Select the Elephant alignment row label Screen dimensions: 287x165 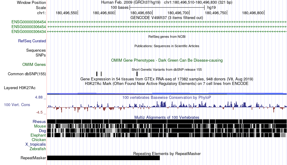[38, 135]
